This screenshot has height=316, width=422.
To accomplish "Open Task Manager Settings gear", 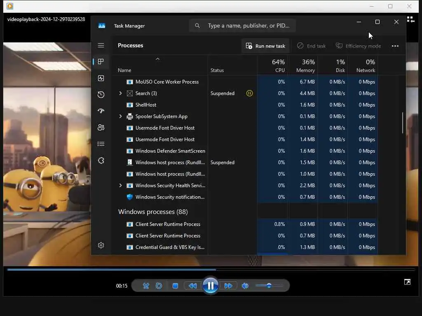I will (x=101, y=245).
